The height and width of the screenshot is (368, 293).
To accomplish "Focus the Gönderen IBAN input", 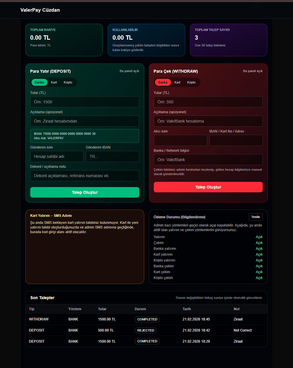I will [112, 156].
